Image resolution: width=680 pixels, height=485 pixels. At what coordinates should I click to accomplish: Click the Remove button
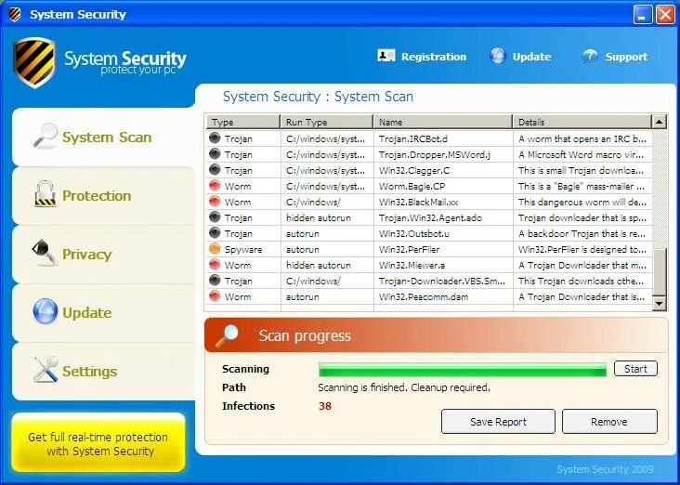tap(609, 422)
